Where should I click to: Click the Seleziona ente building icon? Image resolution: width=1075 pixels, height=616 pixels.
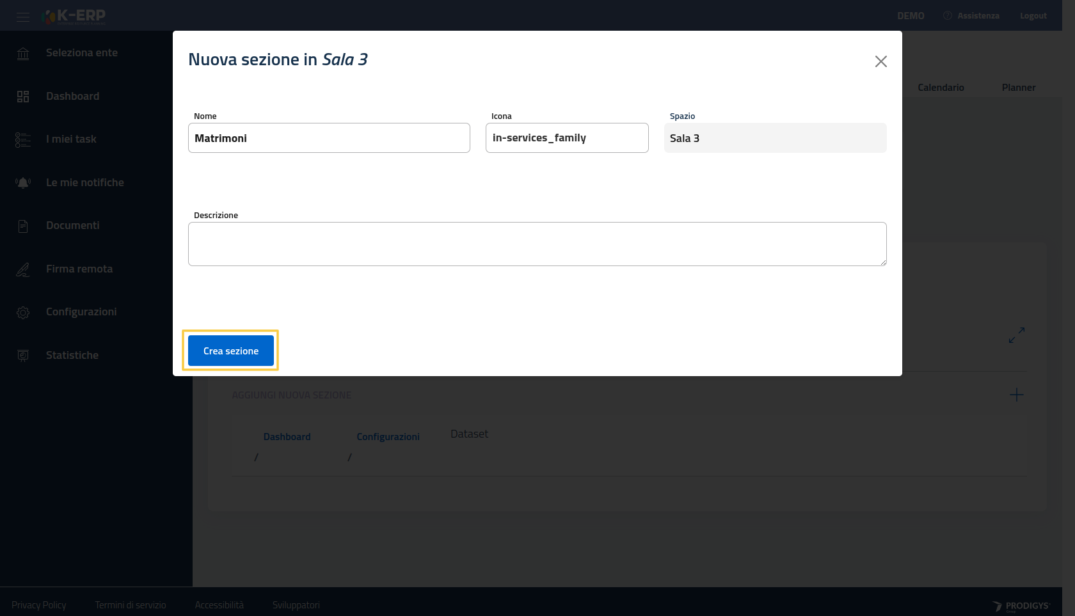click(x=23, y=54)
